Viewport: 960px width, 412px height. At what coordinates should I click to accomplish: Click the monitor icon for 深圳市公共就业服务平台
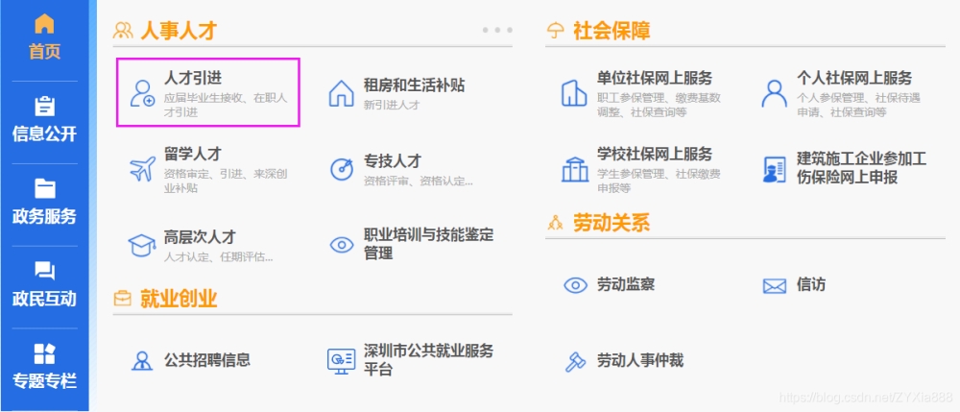pyautogui.click(x=341, y=361)
